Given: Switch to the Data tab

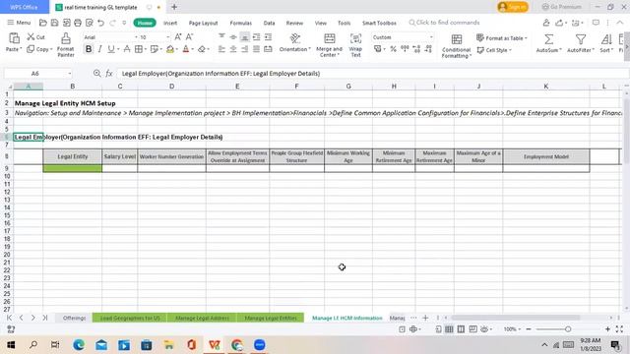Looking at the screenshot, I should (x=269, y=23).
